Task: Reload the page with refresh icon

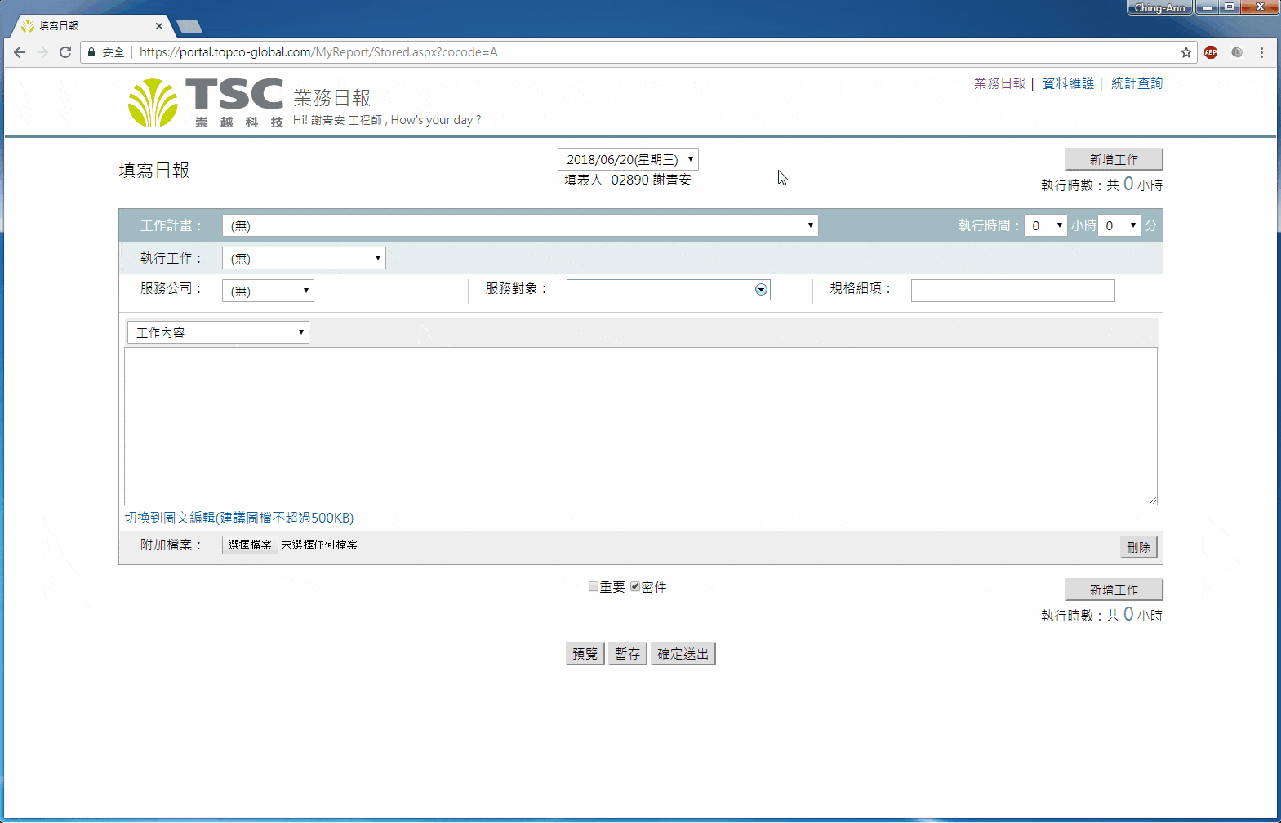Action: 65,52
